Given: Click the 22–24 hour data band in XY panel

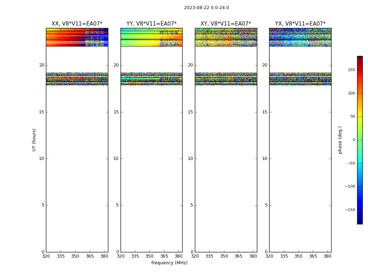Looking at the screenshot, I should (226, 37).
